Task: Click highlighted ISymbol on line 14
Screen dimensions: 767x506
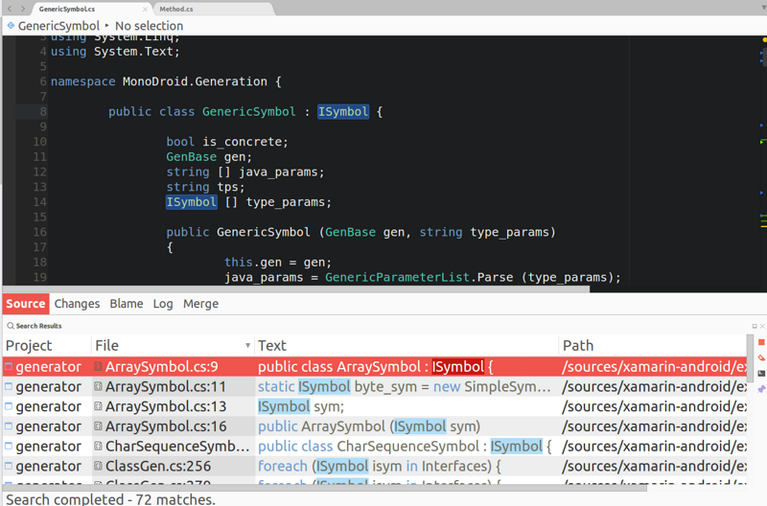Action: click(x=191, y=202)
